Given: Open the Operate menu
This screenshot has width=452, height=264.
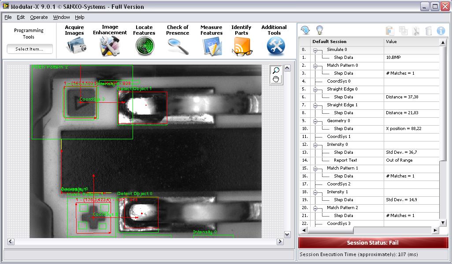Looking at the screenshot, I should [x=39, y=17].
